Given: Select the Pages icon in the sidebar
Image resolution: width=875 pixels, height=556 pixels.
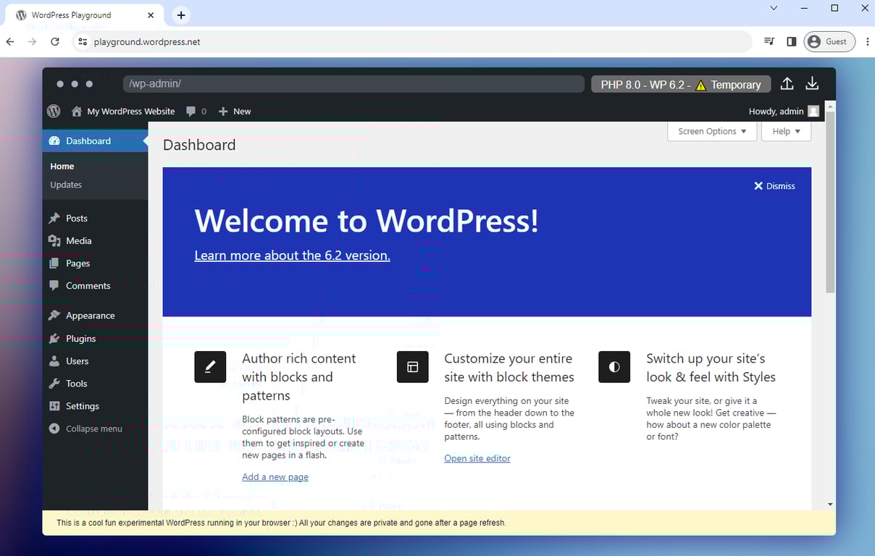Looking at the screenshot, I should 56,263.
